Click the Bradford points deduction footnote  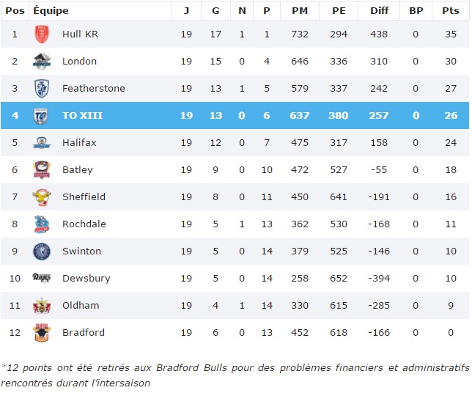point(235,375)
